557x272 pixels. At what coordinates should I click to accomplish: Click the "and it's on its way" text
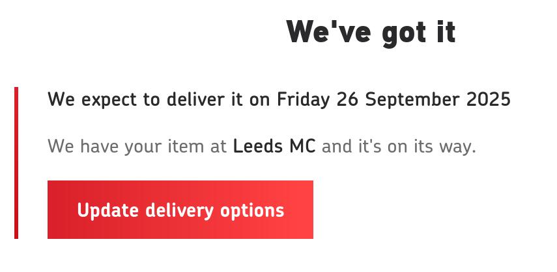click(399, 146)
